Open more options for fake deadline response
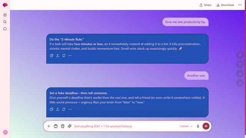Image resolution: width=246 pixels, height=138 pixels. click(x=70, y=109)
